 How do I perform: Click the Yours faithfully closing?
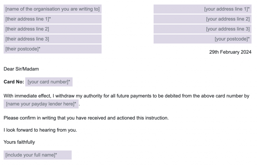[x=19, y=142]
